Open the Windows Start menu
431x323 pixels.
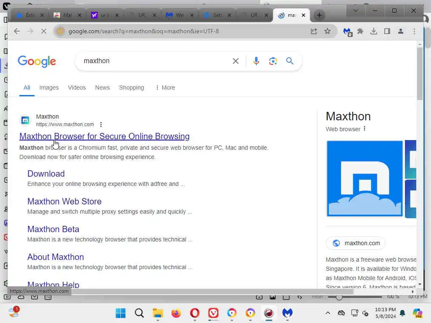pyautogui.click(x=120, y=313)
